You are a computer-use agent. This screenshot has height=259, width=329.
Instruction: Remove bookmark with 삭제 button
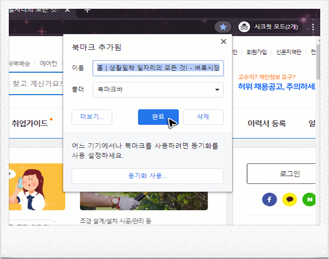click(203, 117)
